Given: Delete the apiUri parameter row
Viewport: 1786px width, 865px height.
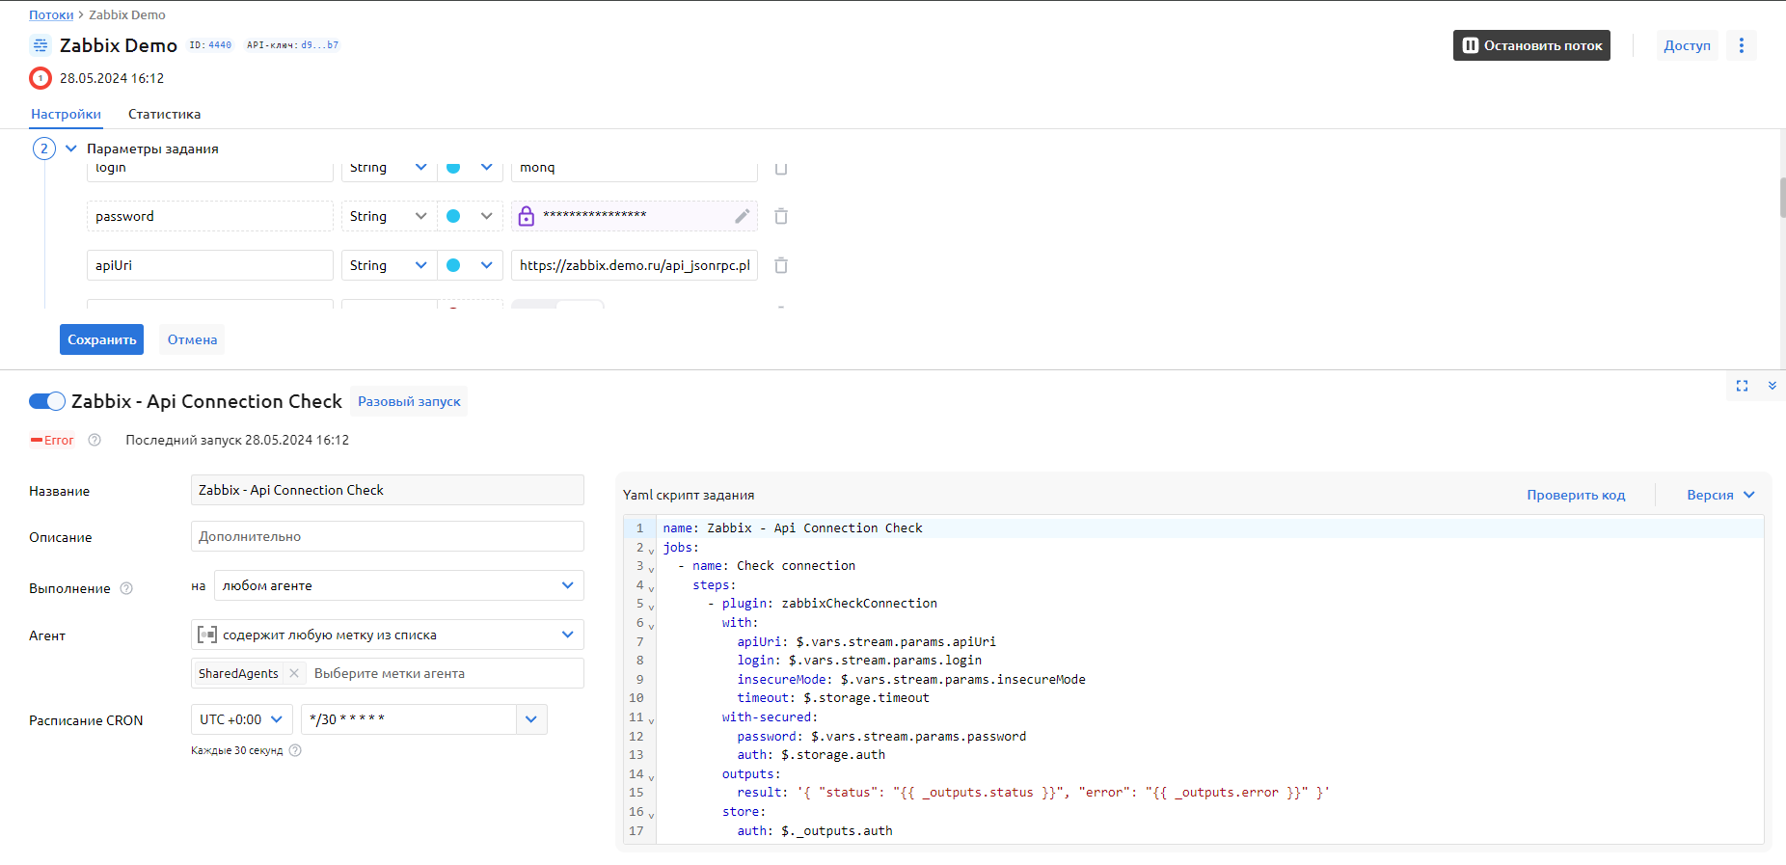Looking at the screenshot, I should (781, 265).
